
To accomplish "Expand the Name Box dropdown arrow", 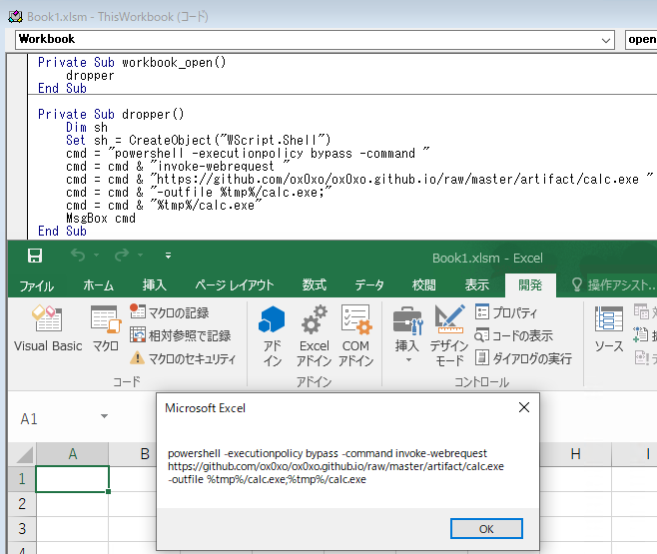I will click(x=104, y=416).
